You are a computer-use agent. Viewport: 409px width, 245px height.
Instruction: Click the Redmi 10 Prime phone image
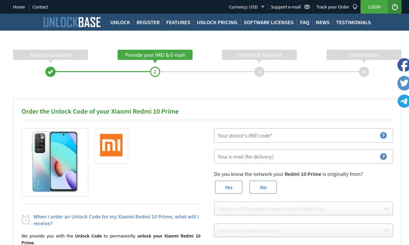coord(55,162)
